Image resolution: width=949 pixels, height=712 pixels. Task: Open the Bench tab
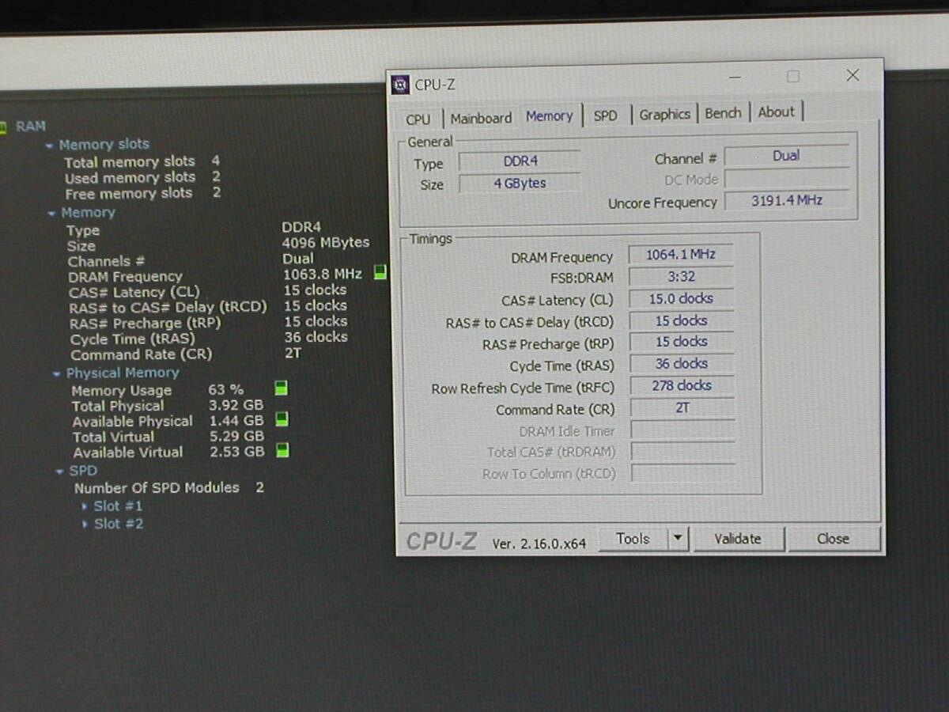(x=723, y=113)
